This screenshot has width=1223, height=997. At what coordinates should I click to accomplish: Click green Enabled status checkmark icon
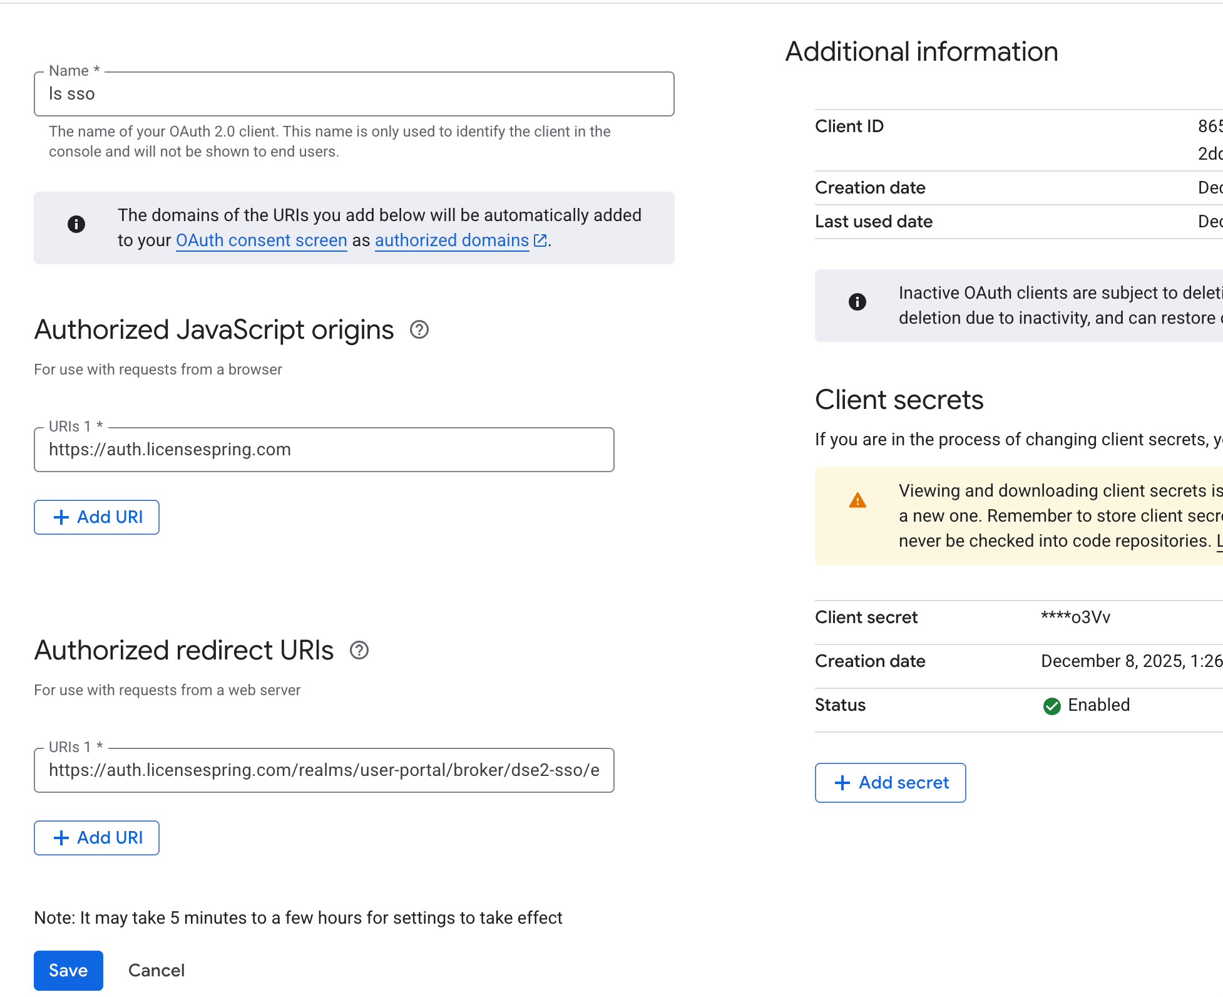(x=1052, y=706)
